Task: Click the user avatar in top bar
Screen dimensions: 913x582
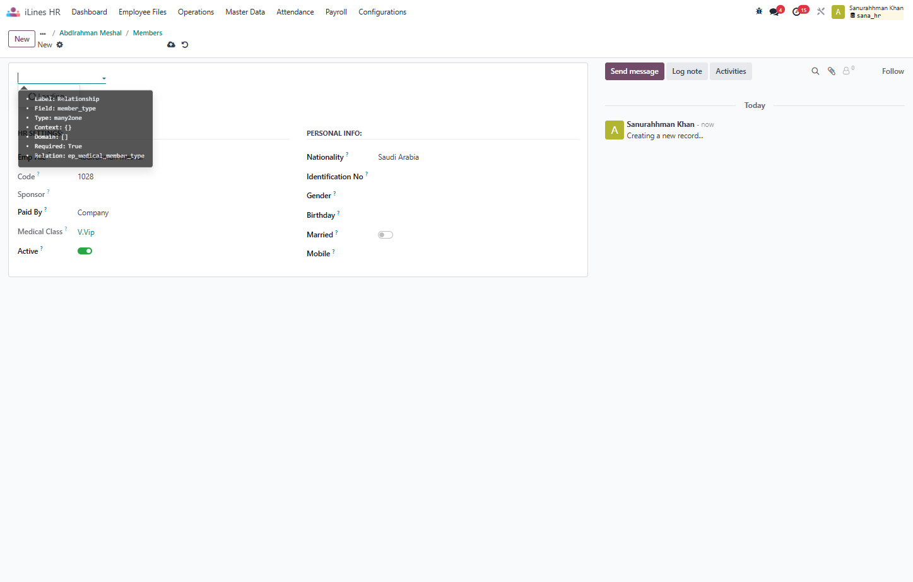Action: coord(838,12)
